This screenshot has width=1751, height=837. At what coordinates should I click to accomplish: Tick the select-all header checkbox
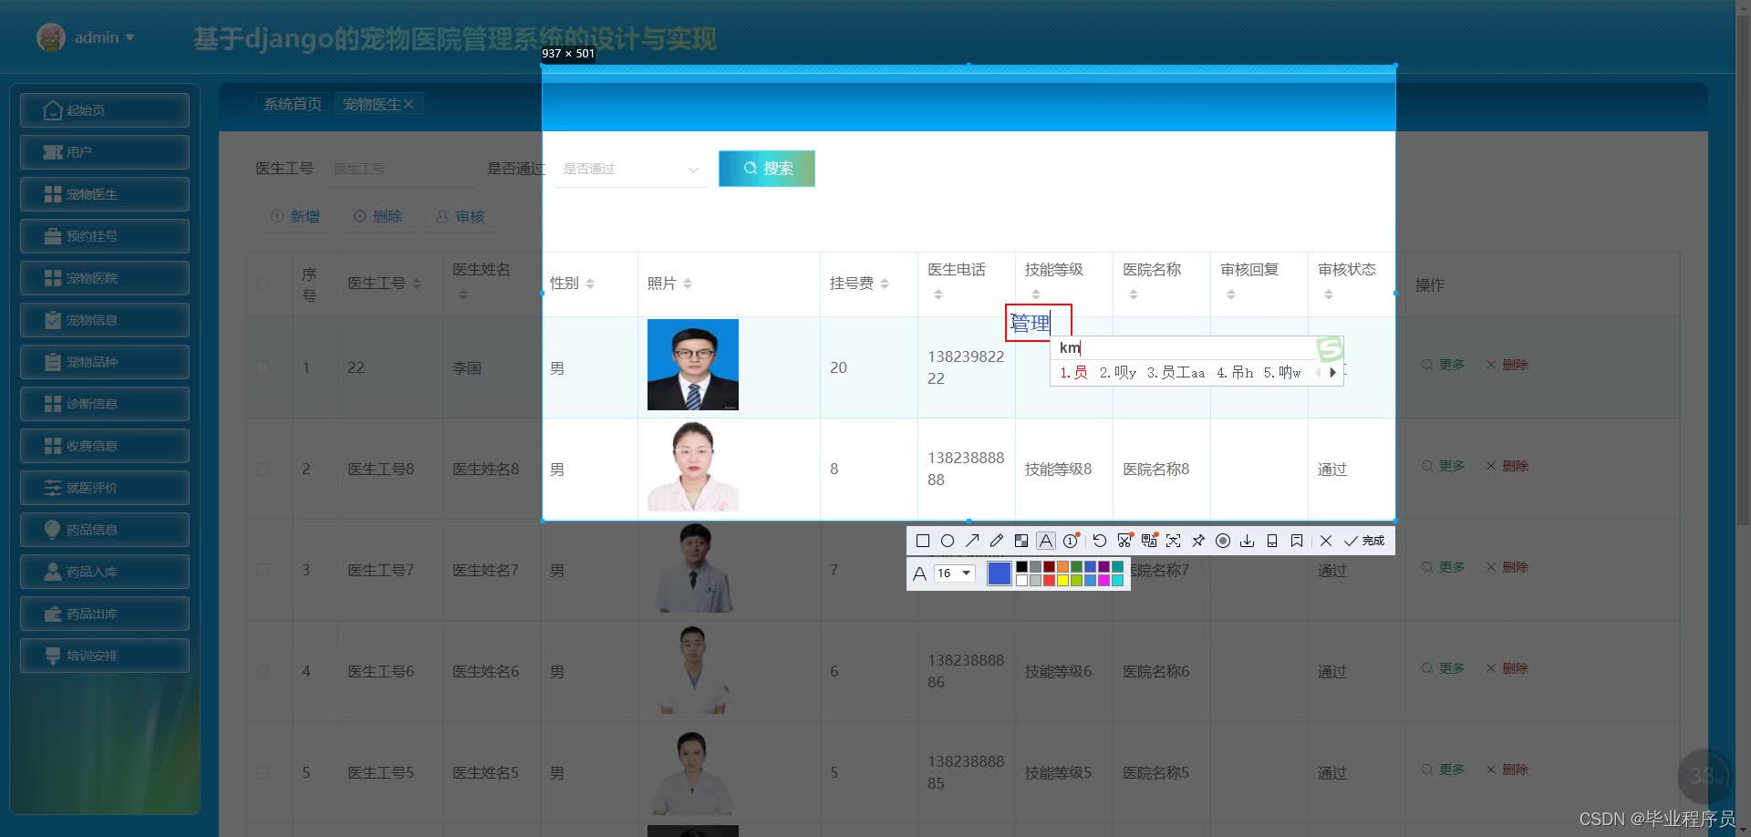263,284
